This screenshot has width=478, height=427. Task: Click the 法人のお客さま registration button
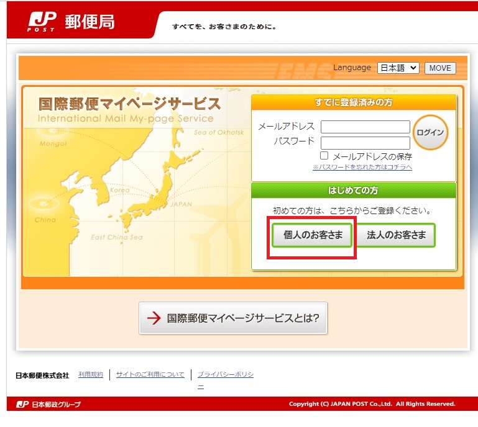click(396, 235)
